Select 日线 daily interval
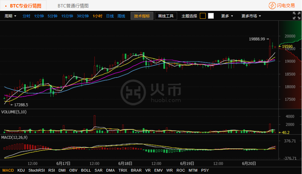This screenshot has height=174, width=302. click(110, 16)
